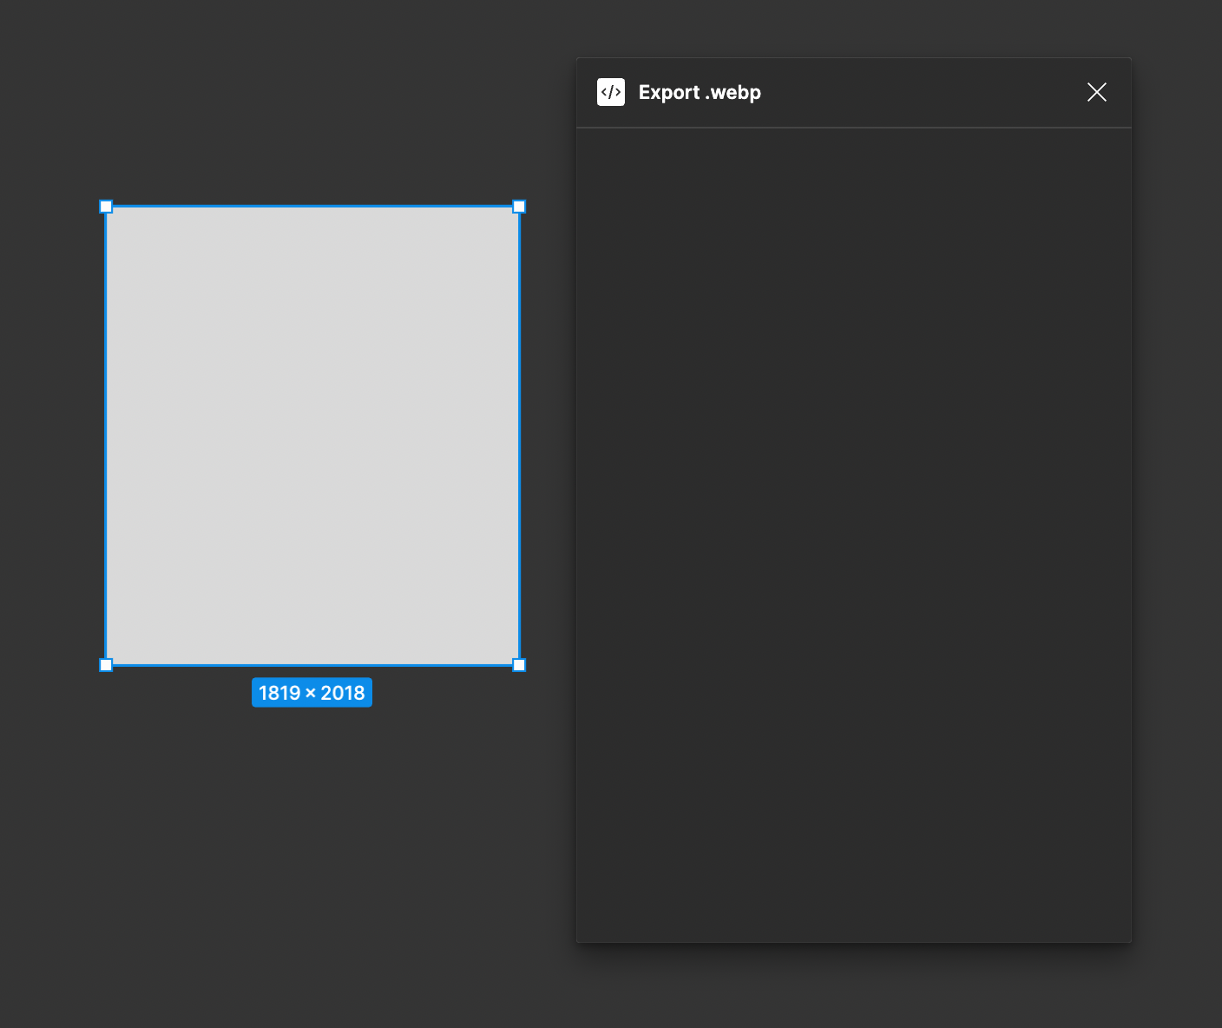The height and width of the screenshot is (1028, 1222).
Task: Select the blue size label under the frame
Action: 312,692
